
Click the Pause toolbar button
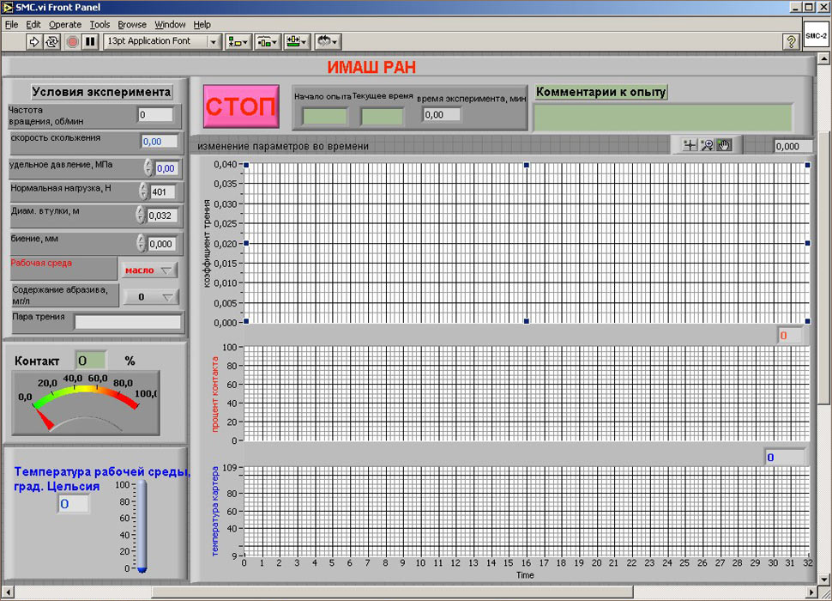(91, 41)
